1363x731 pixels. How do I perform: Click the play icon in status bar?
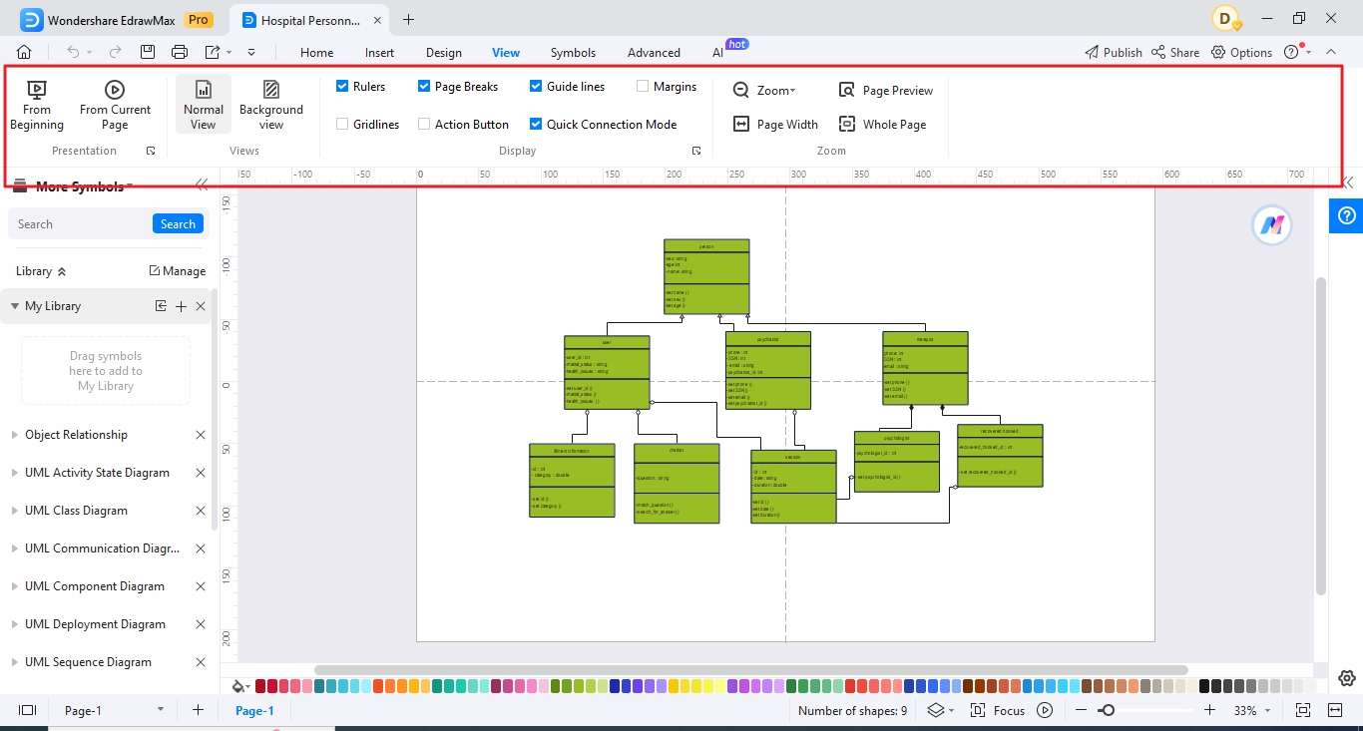1045,710
